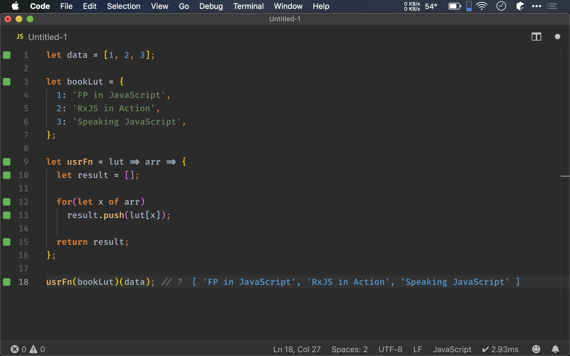Click the return keyword on line 15
The image size is (570, 356).
click(x=72, y=242)
